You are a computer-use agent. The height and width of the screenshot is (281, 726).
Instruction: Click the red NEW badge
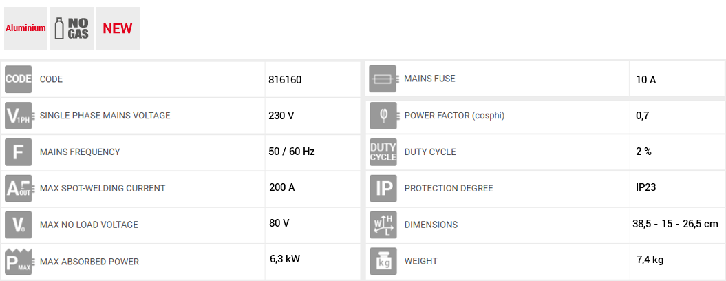click(x=118, y=29)
